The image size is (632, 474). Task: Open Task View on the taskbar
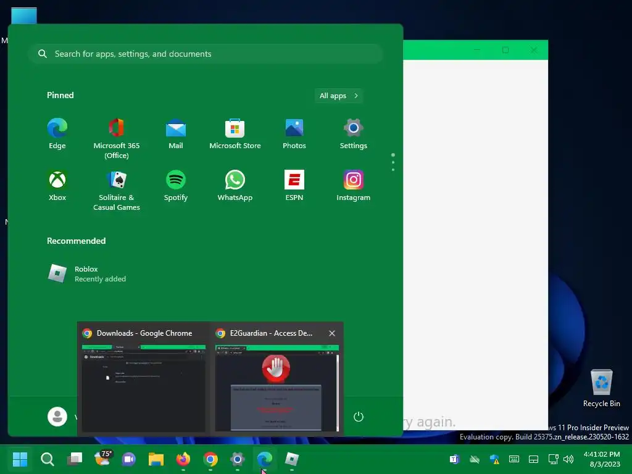tap(74, 459)
